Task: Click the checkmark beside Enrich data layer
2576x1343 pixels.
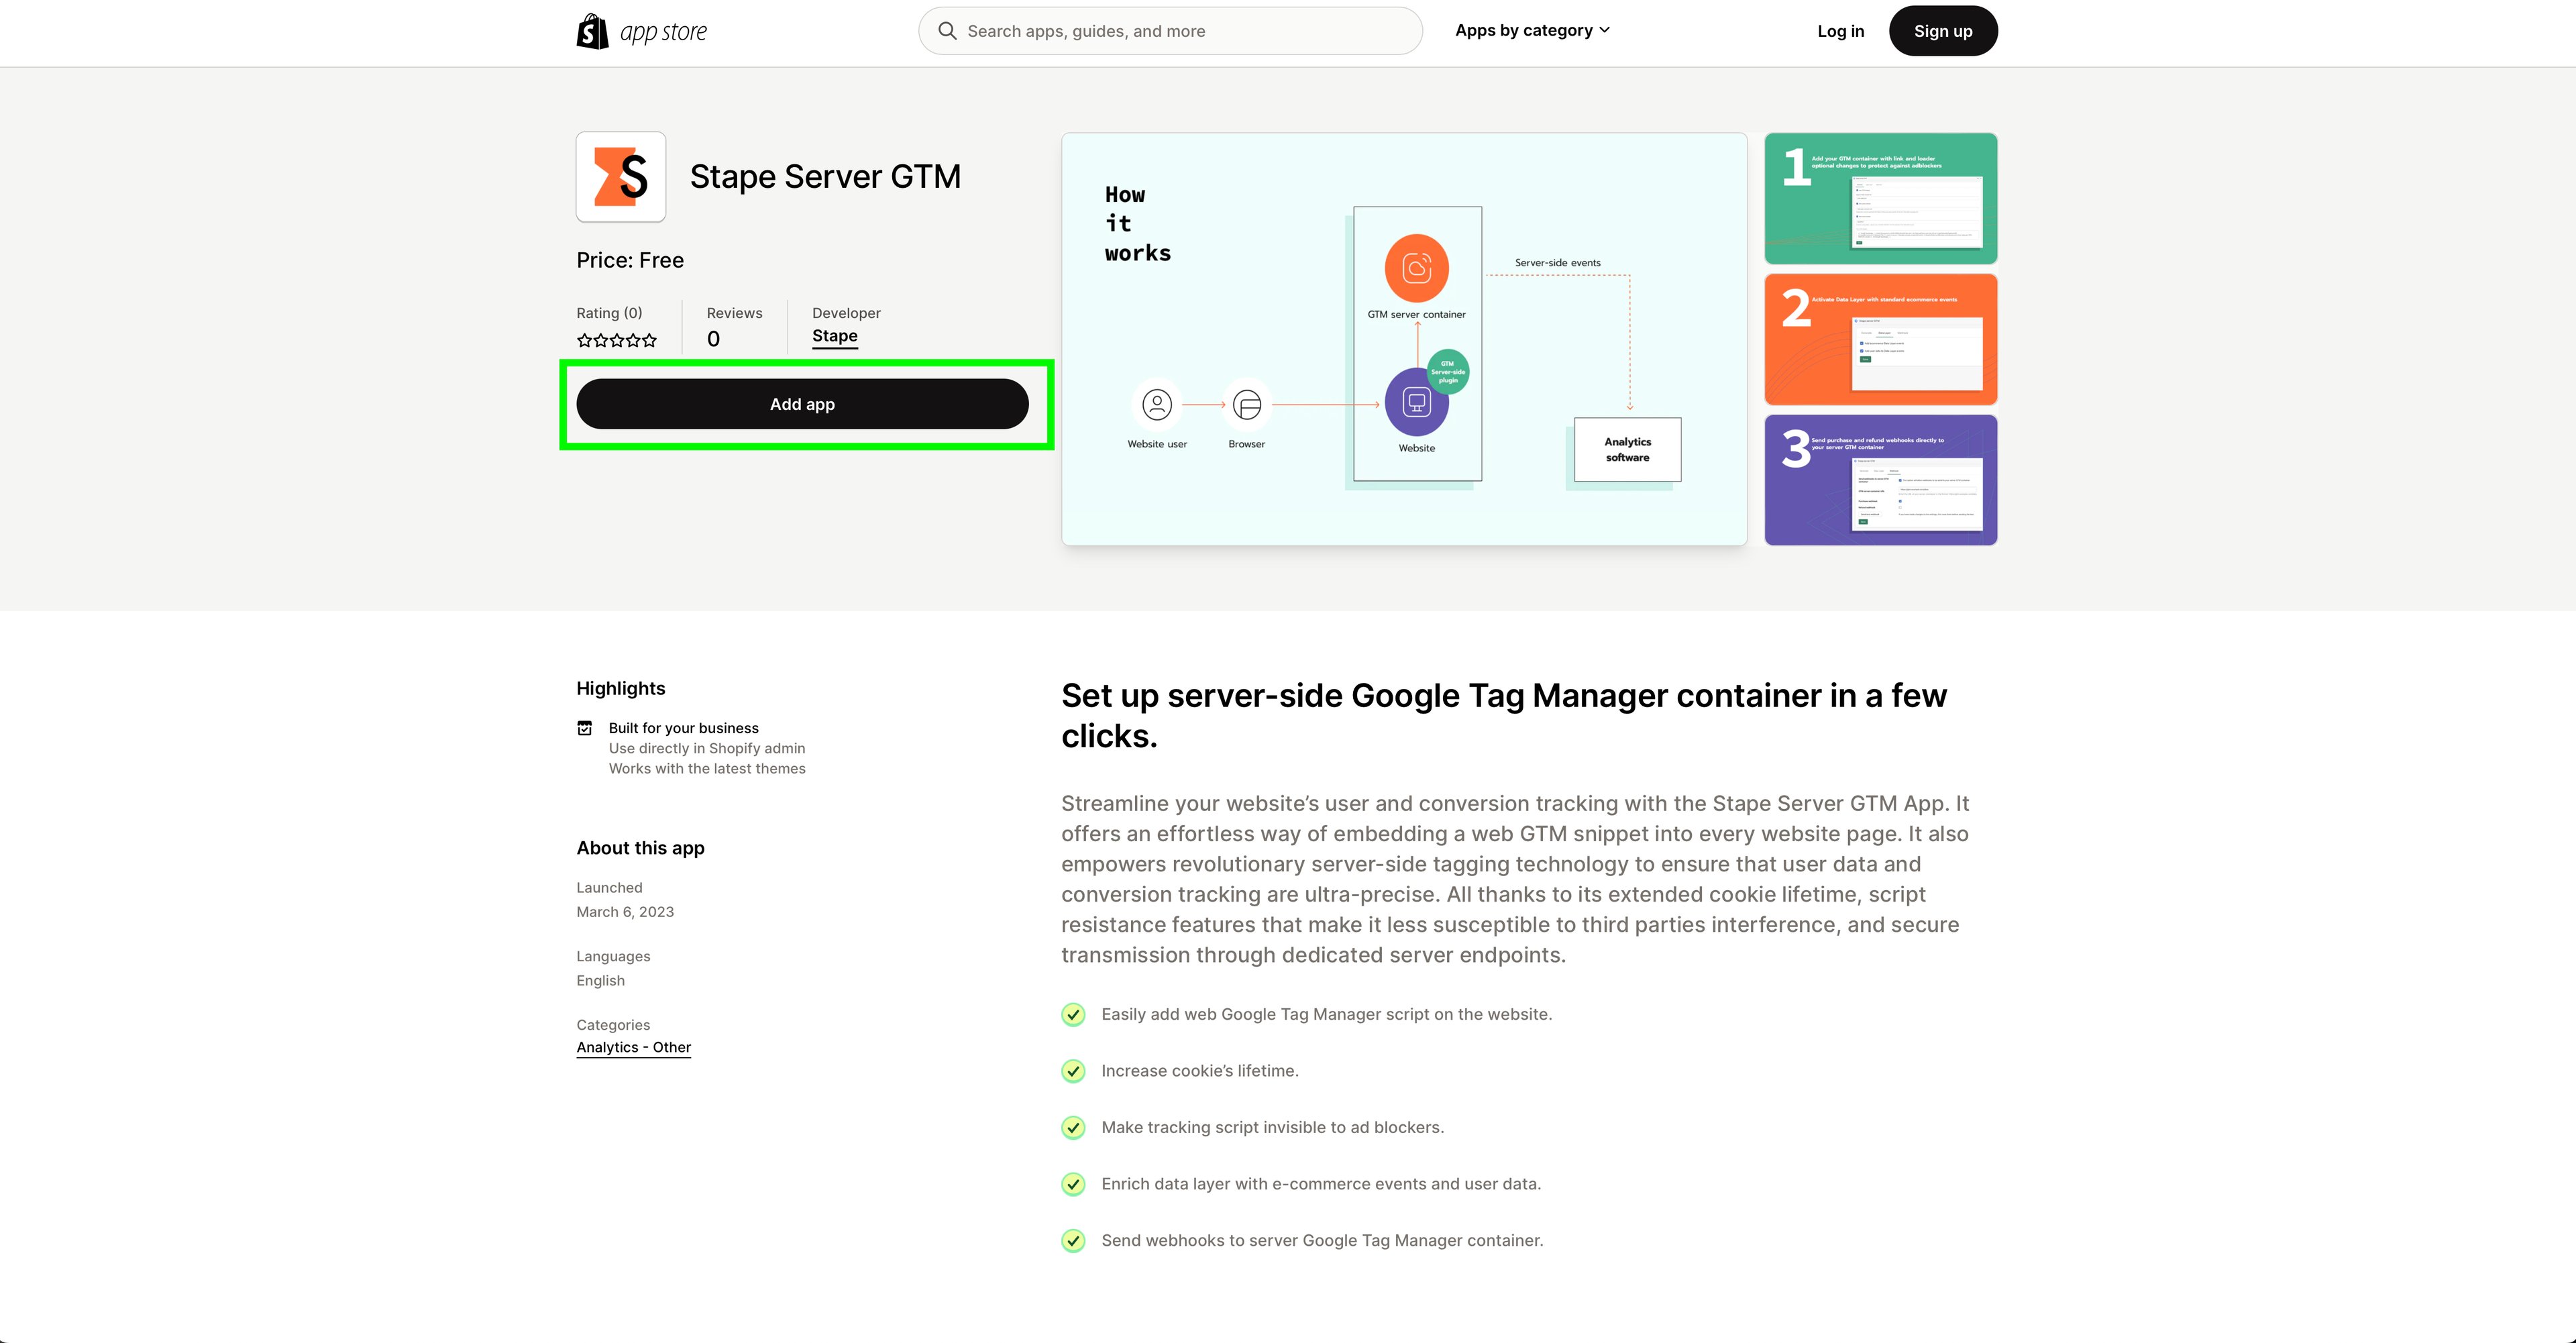Action: 1073,1184
